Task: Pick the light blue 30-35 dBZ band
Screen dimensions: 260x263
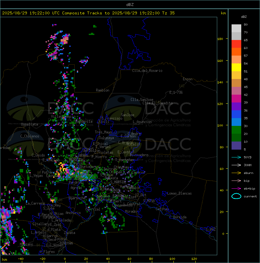Action: pyautogui.click(x=236, y=122)
